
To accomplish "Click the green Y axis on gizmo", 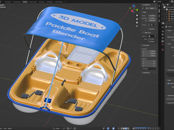I will [137, 10].
